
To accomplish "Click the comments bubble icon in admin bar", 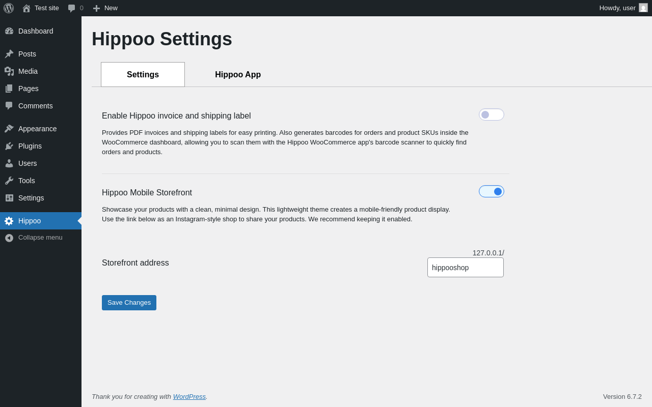I will click(72, 8).
